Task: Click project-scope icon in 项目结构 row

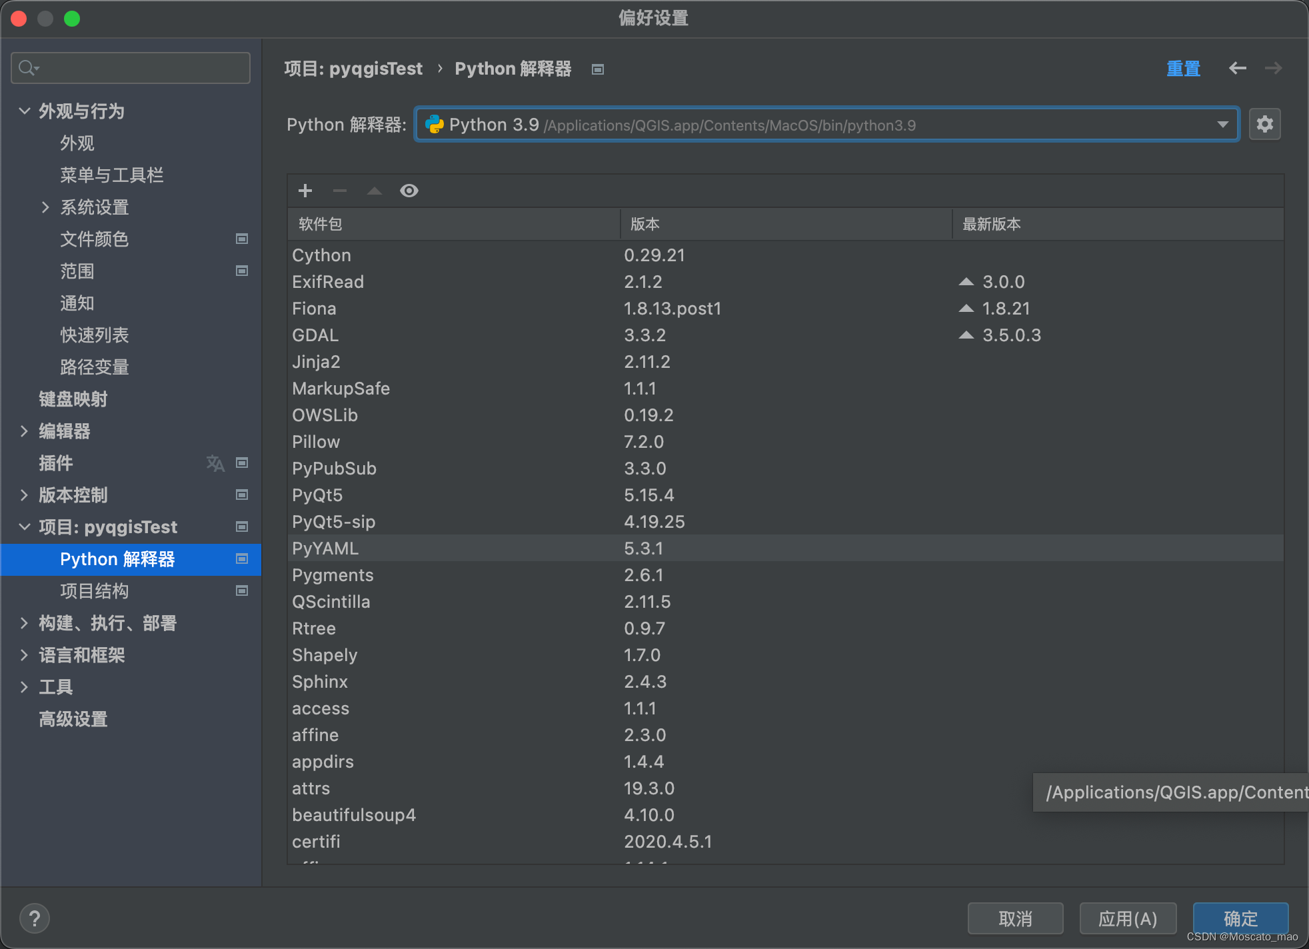Action: click(242, 590)
